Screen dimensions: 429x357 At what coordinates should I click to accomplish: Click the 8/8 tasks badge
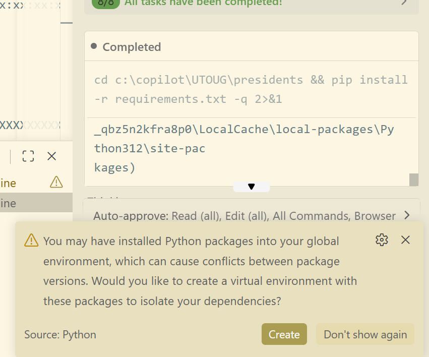click(x=105, y=3)
